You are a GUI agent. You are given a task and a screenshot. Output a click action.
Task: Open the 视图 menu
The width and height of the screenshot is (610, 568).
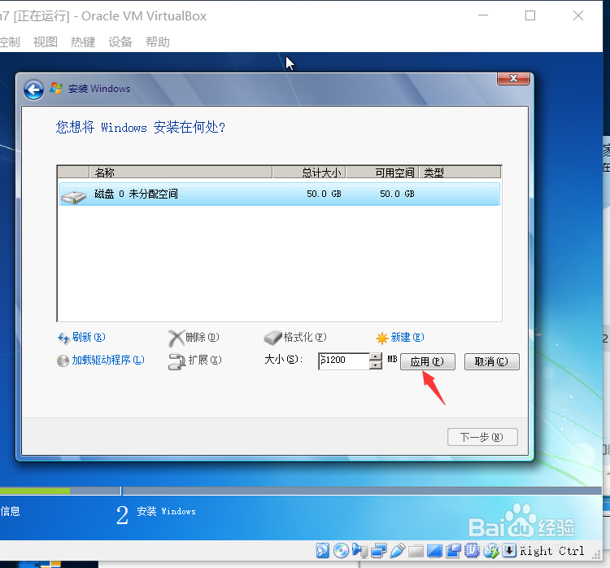46,42
